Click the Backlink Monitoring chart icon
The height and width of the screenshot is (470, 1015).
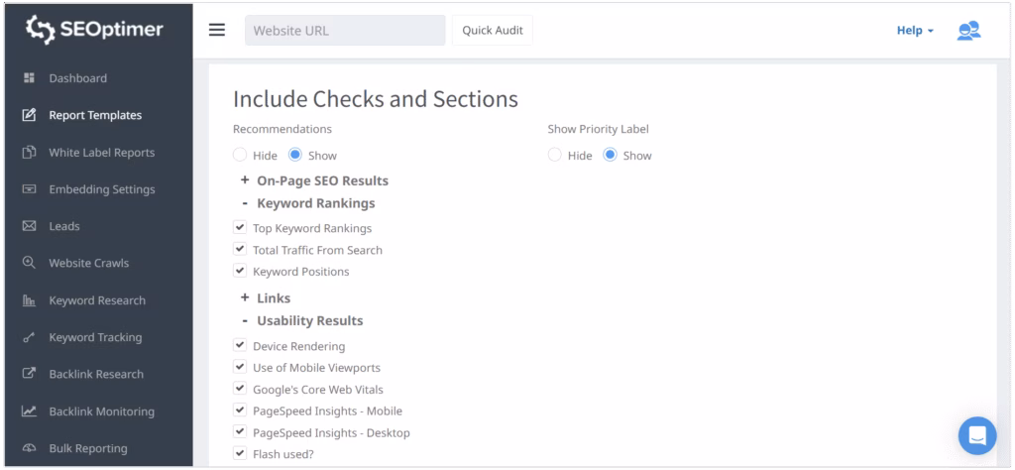29,411
